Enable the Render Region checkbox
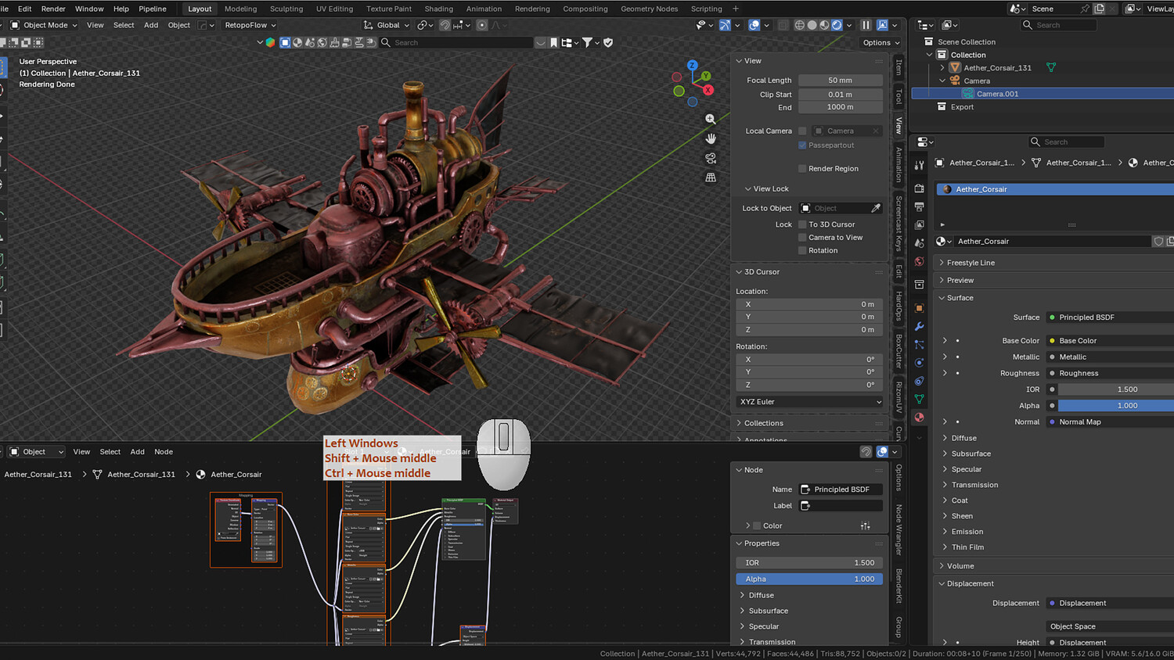 coord(802,169)
